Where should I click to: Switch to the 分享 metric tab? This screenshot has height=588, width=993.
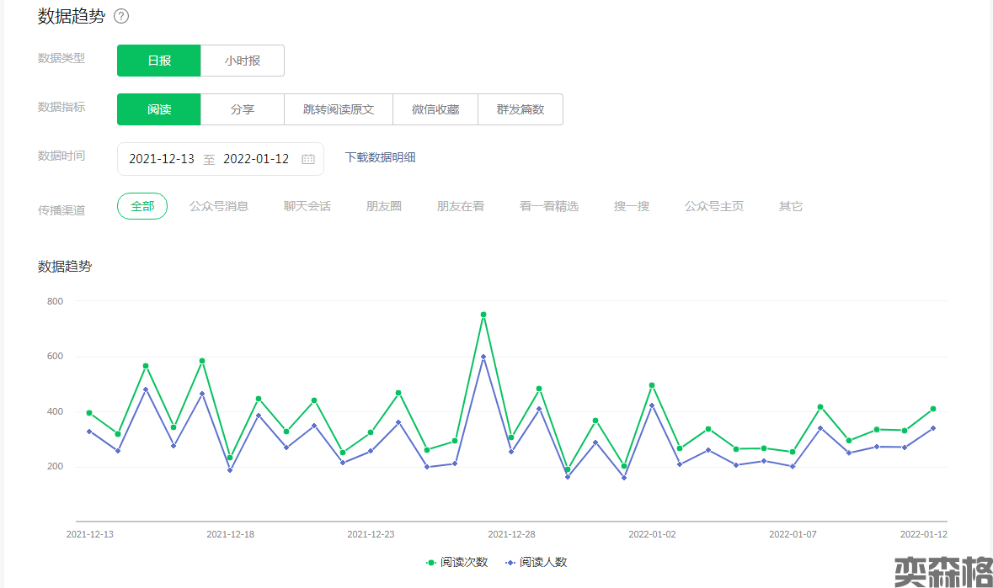[x=243, y=109]
